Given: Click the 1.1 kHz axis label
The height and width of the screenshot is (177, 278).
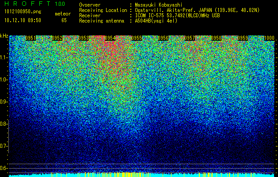Looking at the screenshot, I should coord(4,58).
